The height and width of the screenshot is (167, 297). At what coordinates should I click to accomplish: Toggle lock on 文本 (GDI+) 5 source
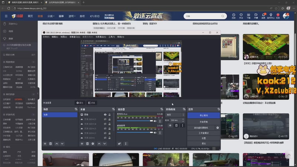110,119
